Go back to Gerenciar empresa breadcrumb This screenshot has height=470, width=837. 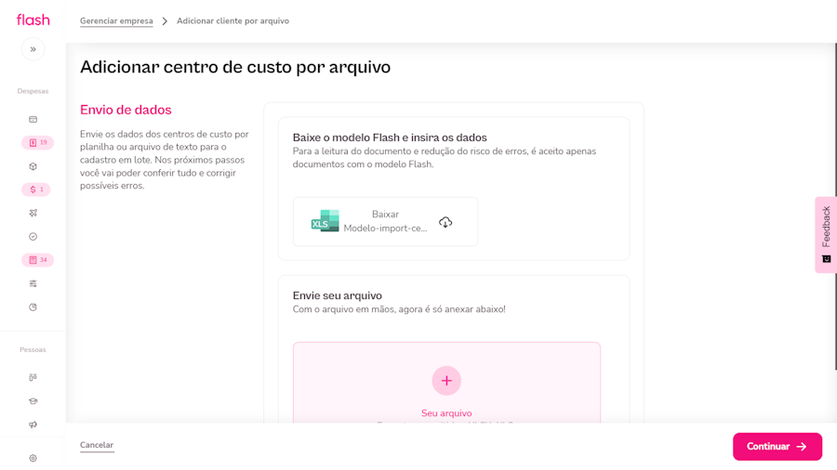pyautogui.click(x=116, y=20)
